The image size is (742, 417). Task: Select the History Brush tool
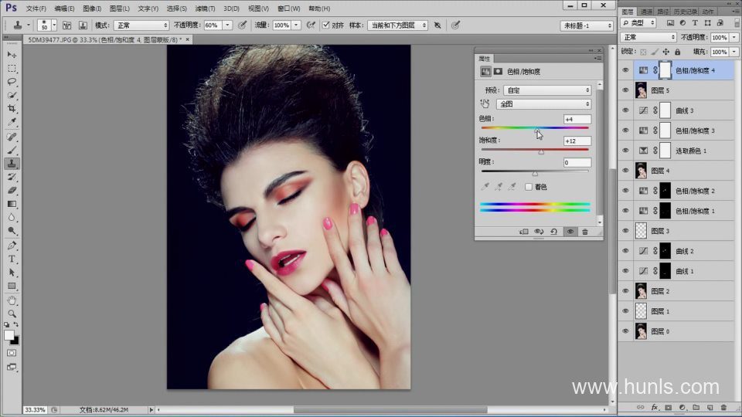(x=12, y=177)
